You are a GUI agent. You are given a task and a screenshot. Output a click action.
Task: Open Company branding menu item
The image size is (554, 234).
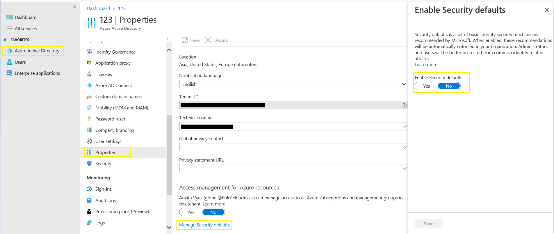pos(114,130)
